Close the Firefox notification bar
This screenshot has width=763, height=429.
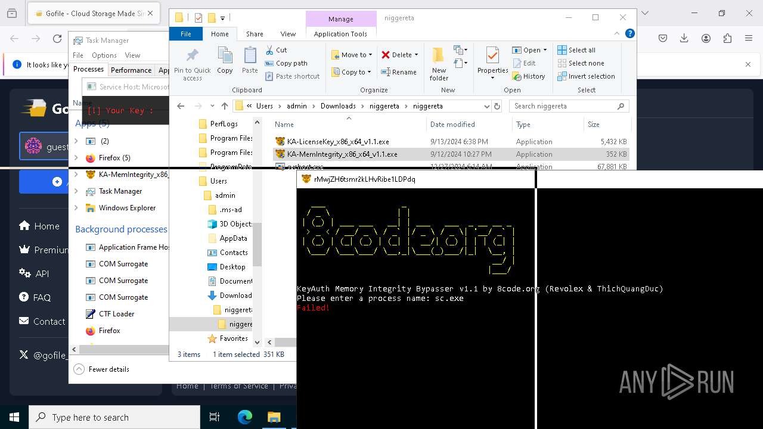coord(748,64)
